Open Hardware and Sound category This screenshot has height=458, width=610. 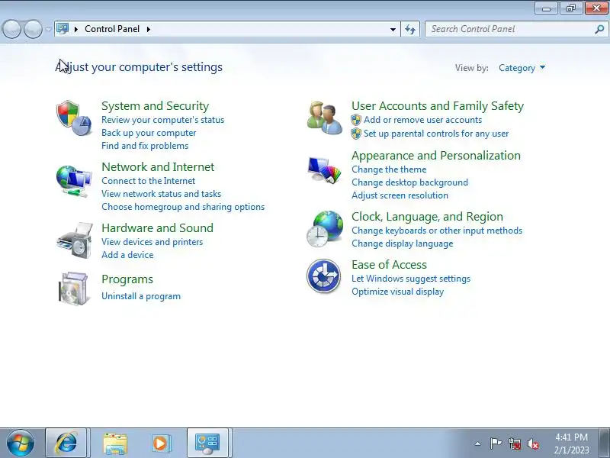[x=157, y=227]
